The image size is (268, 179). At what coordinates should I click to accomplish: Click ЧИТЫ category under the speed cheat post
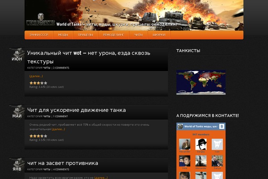click(x=46, y=116)
